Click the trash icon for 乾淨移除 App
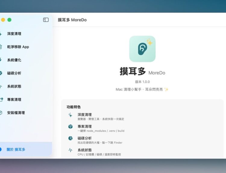The height and width of the screenshot is (173, 226). 1,47
